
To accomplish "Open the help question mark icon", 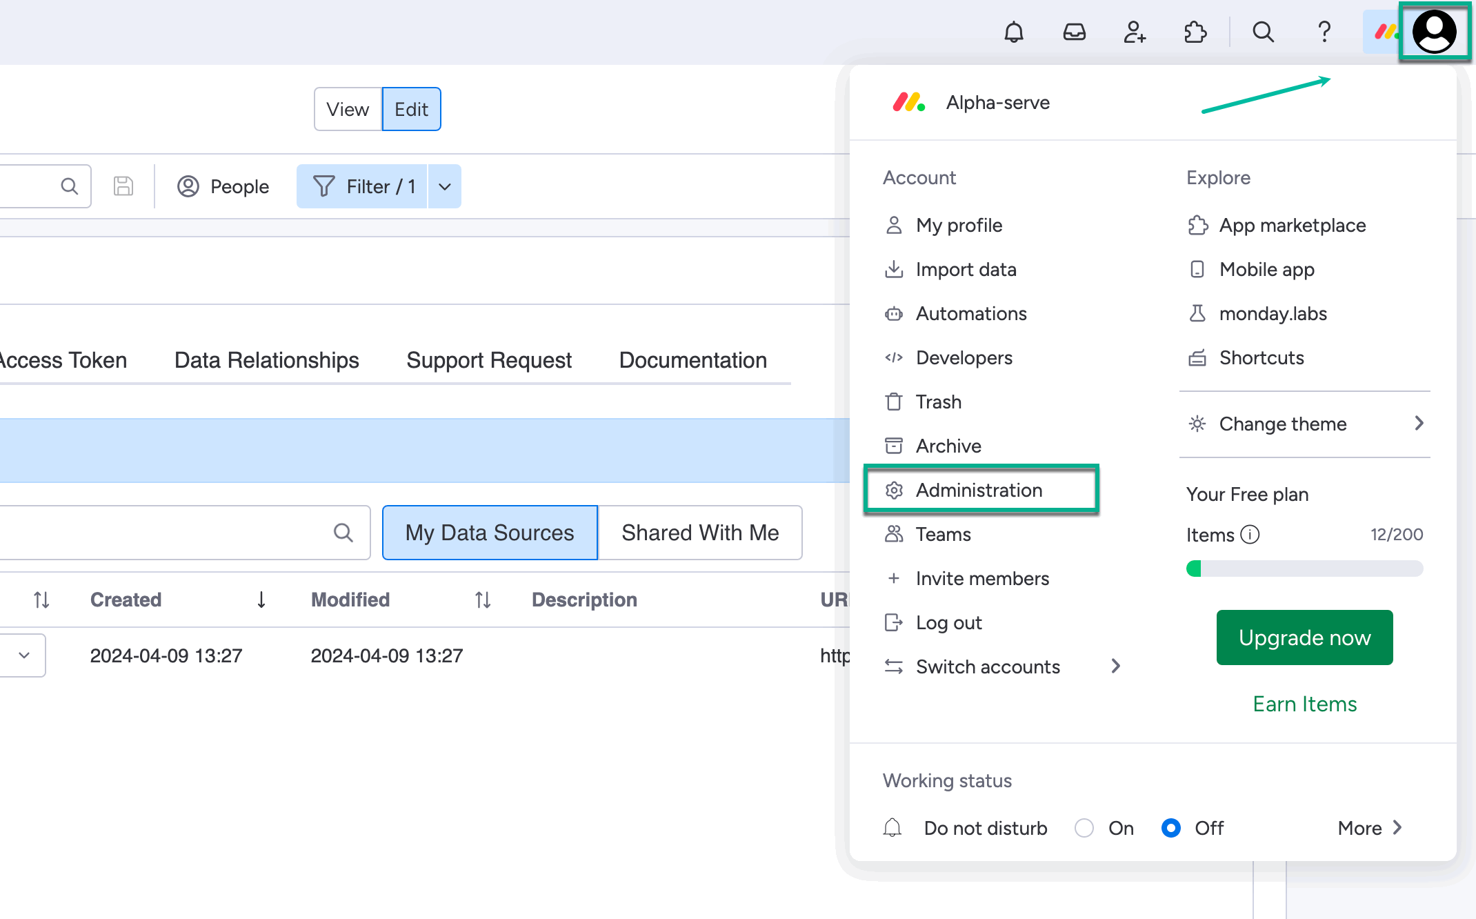I will (x=1324, y=32).
